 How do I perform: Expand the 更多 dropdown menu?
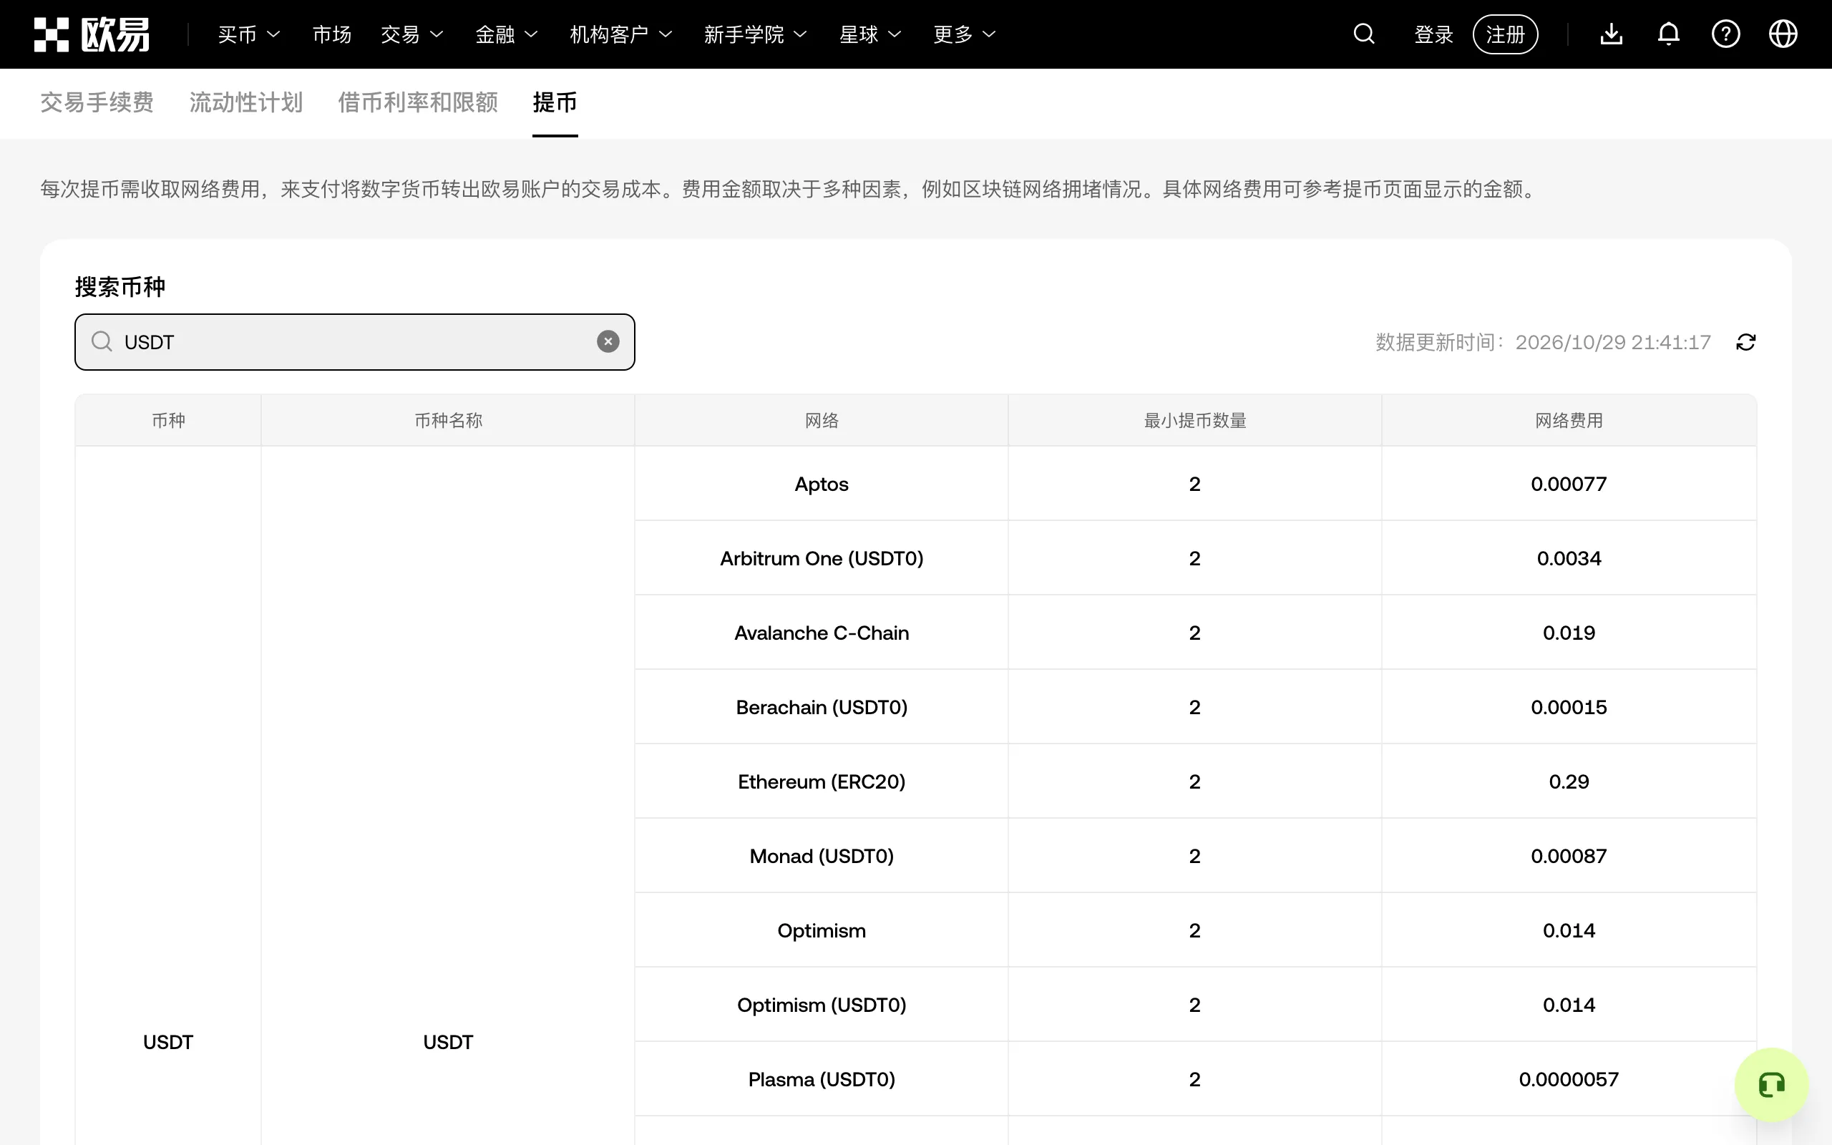[965, 34]
